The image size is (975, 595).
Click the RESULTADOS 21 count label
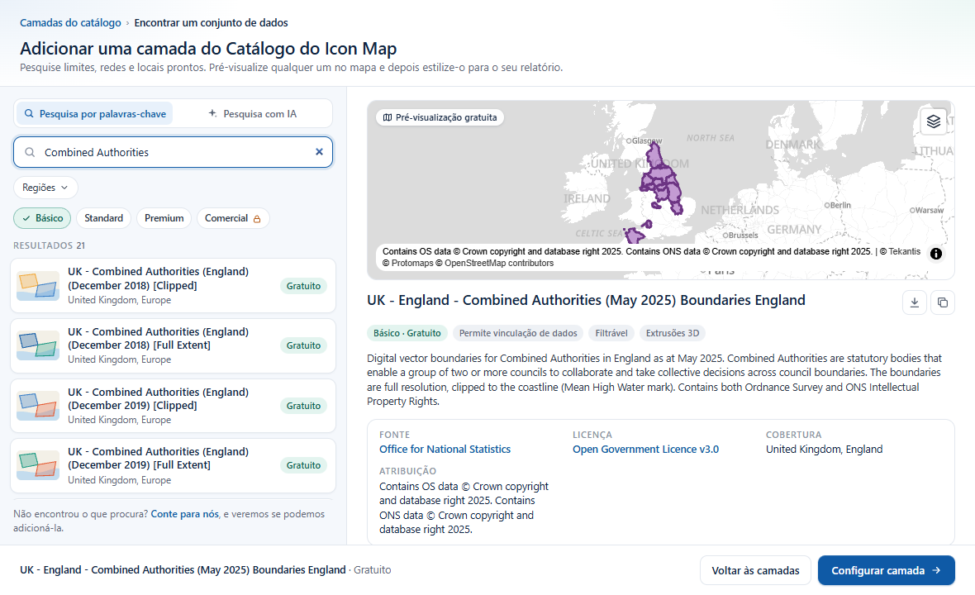click(49, 245)
